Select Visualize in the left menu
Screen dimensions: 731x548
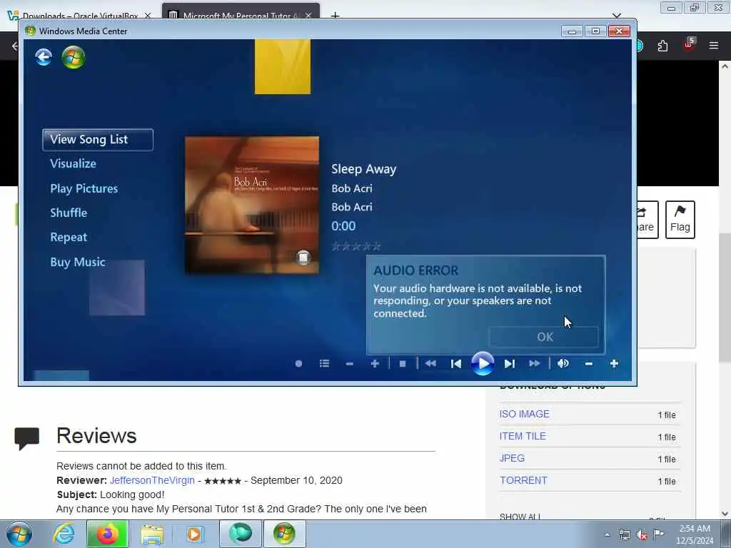(x=74, y=163)
